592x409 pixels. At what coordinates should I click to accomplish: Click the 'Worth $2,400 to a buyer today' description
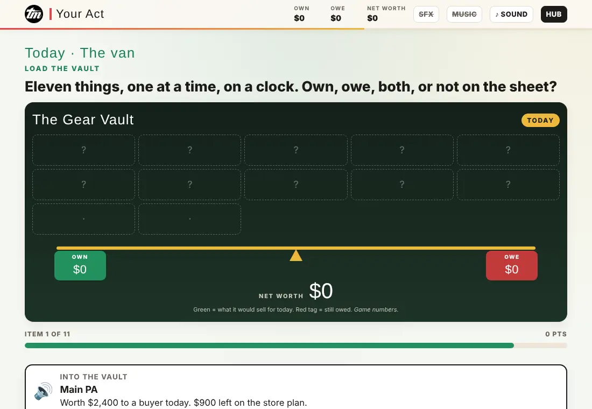184,403
